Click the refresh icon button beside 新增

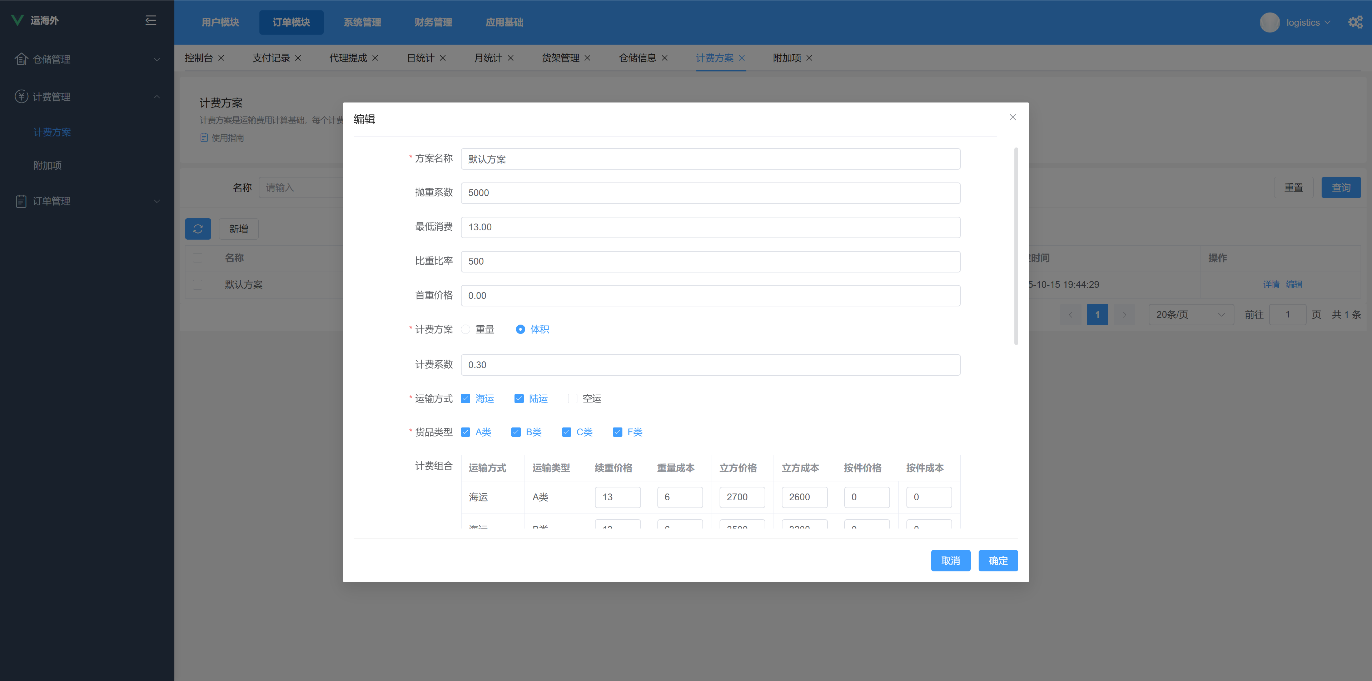tap(198, 229)
